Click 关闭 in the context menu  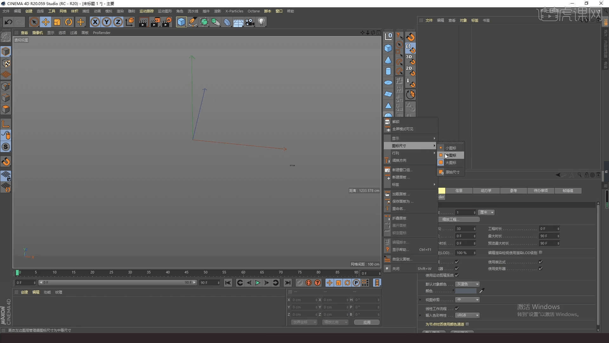tap(410, 269)
